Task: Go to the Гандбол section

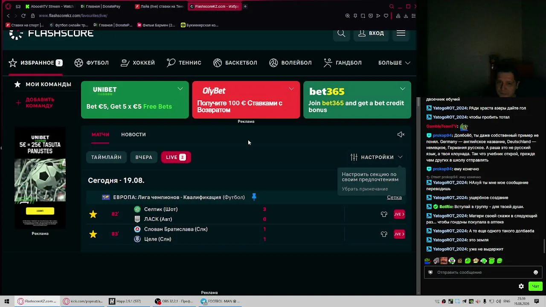Action: click(x=343, y=63)
